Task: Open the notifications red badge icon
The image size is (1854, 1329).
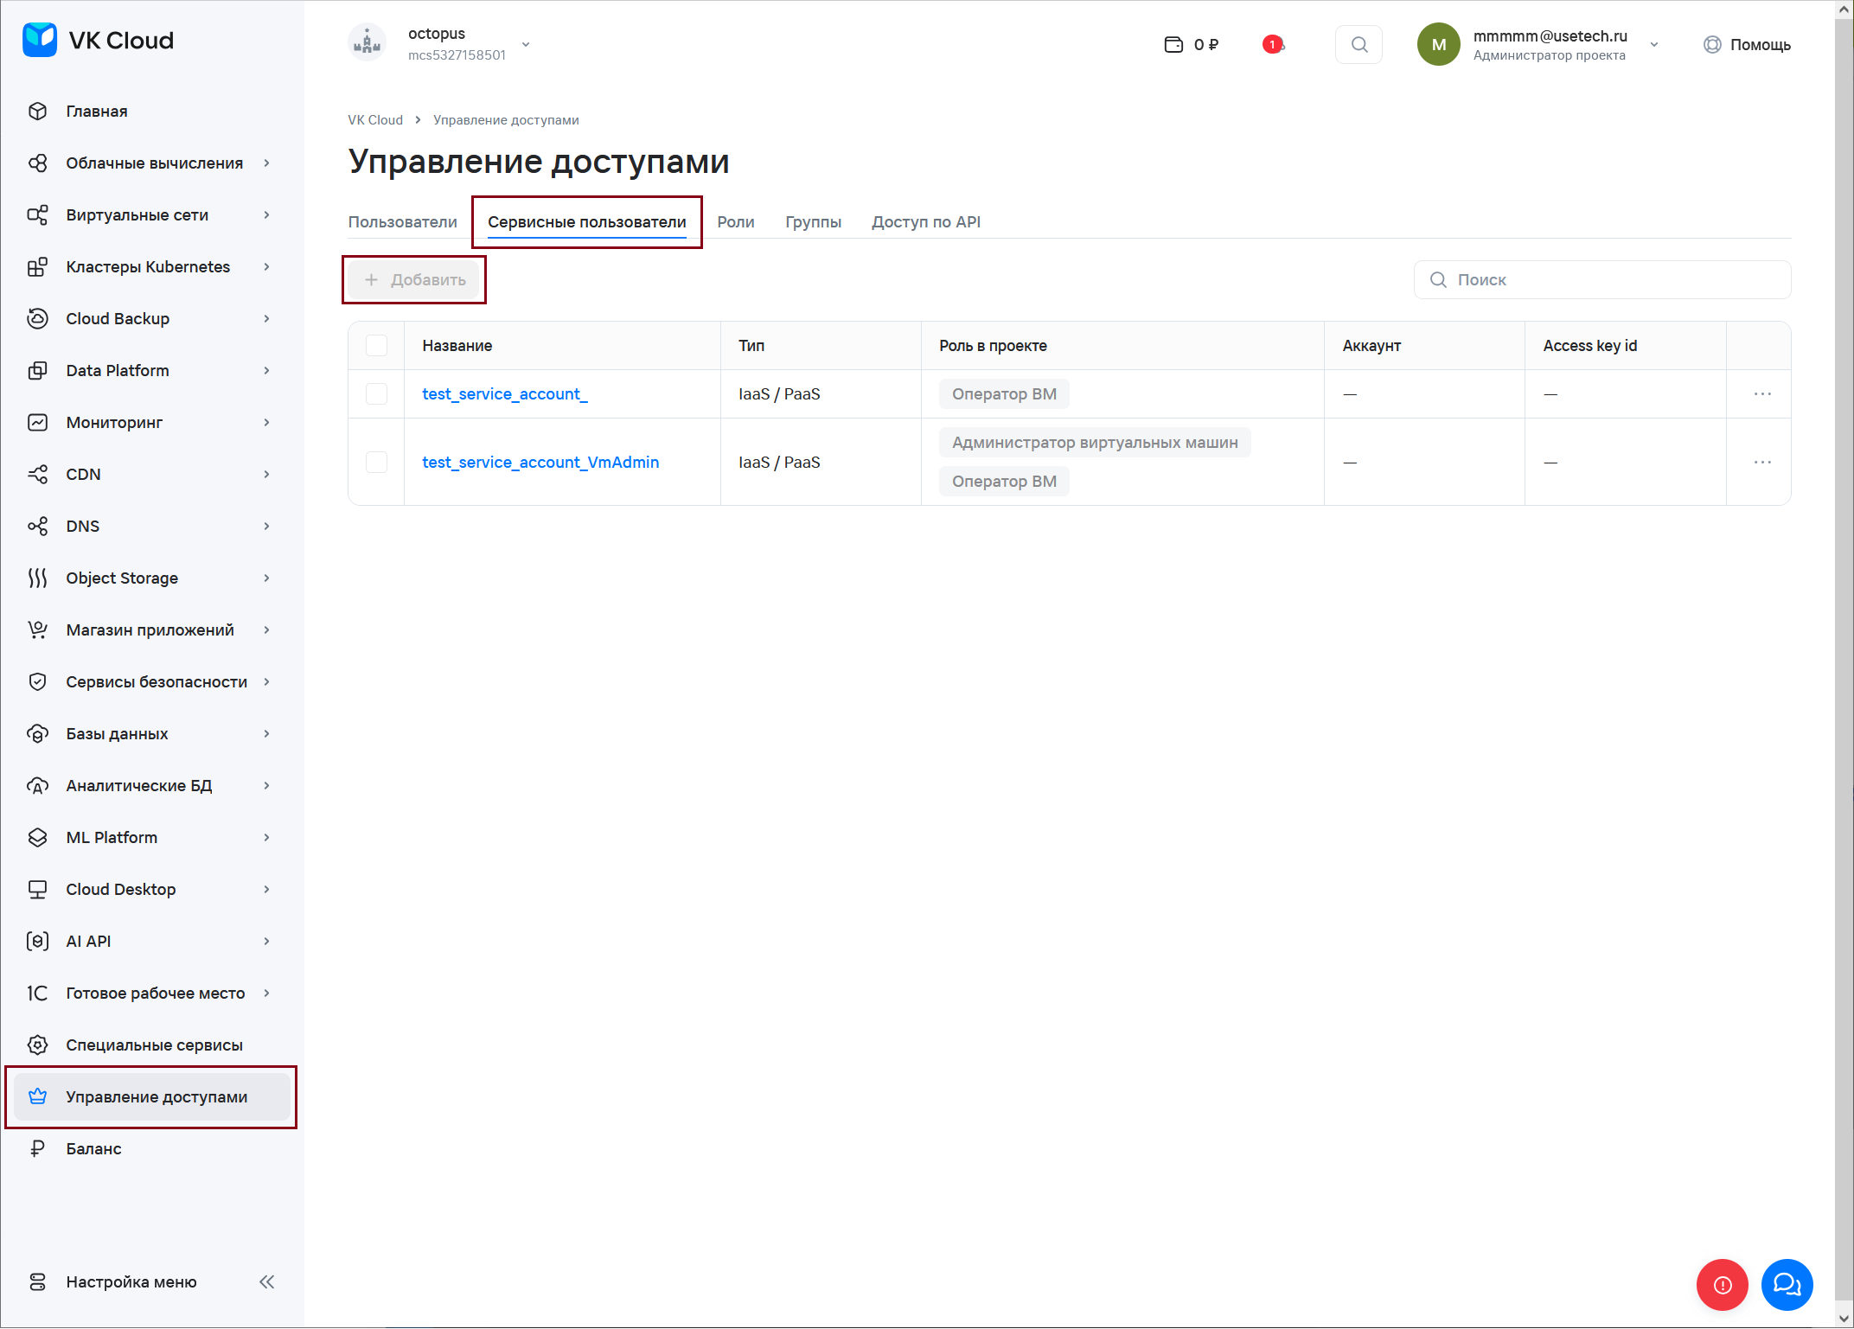Action: coord(1273,44)
